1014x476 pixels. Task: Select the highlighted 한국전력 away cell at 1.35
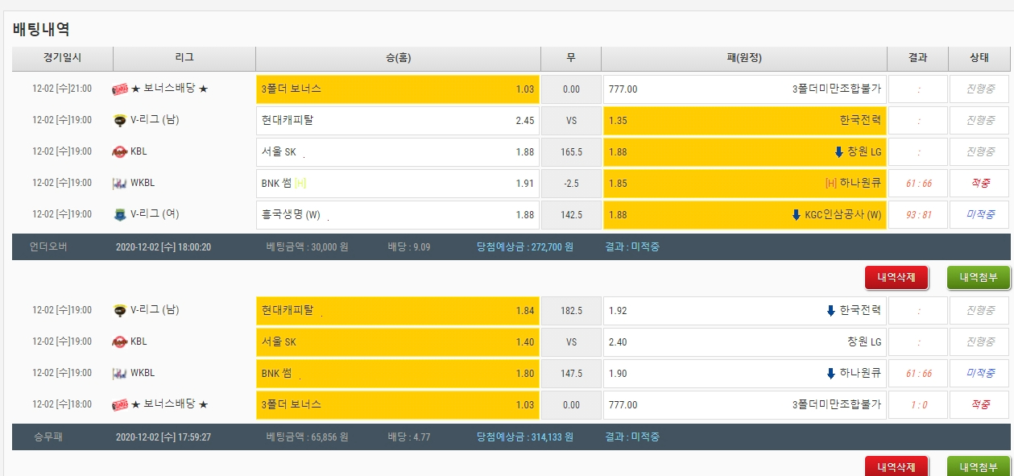[x=744, y=121]
